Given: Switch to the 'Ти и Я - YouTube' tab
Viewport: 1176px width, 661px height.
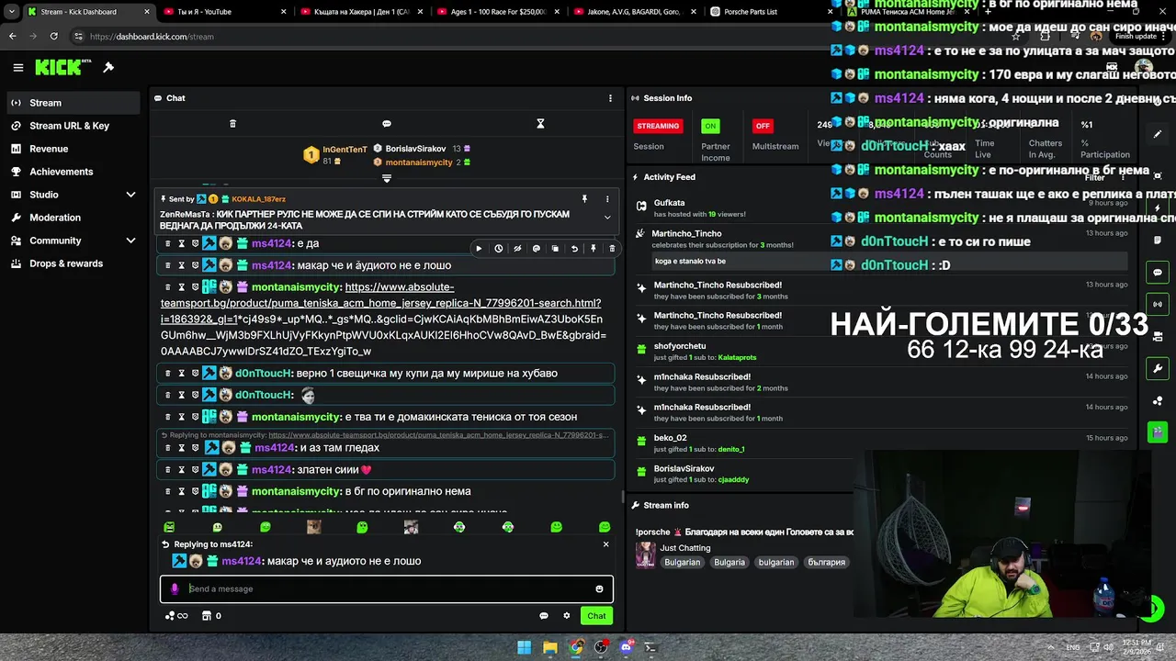Looking at the screenshot, I should point(224,12).
